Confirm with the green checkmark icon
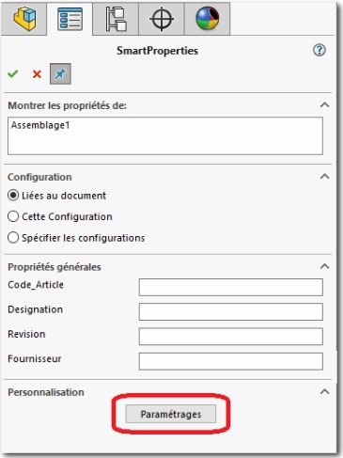Viewport: 343px width, 458px height. coord(13,74)
